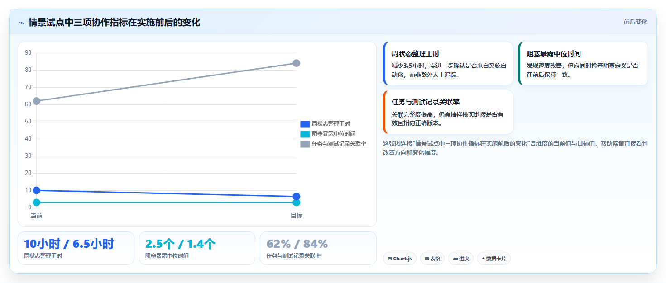666x283 pixels.
Task: Select the Chart.js tag
Action: click(x=400, y=259)
